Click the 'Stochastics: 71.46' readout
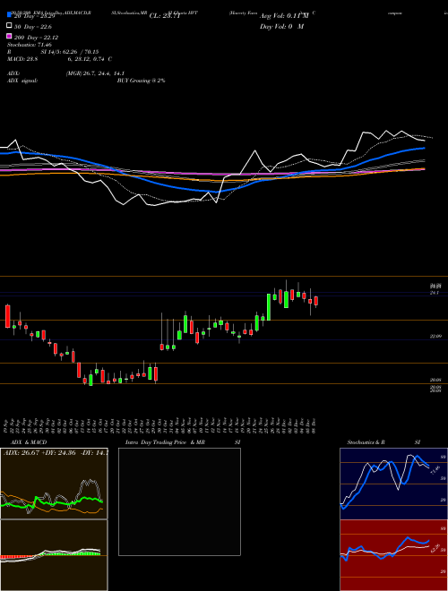 point(30,45)
